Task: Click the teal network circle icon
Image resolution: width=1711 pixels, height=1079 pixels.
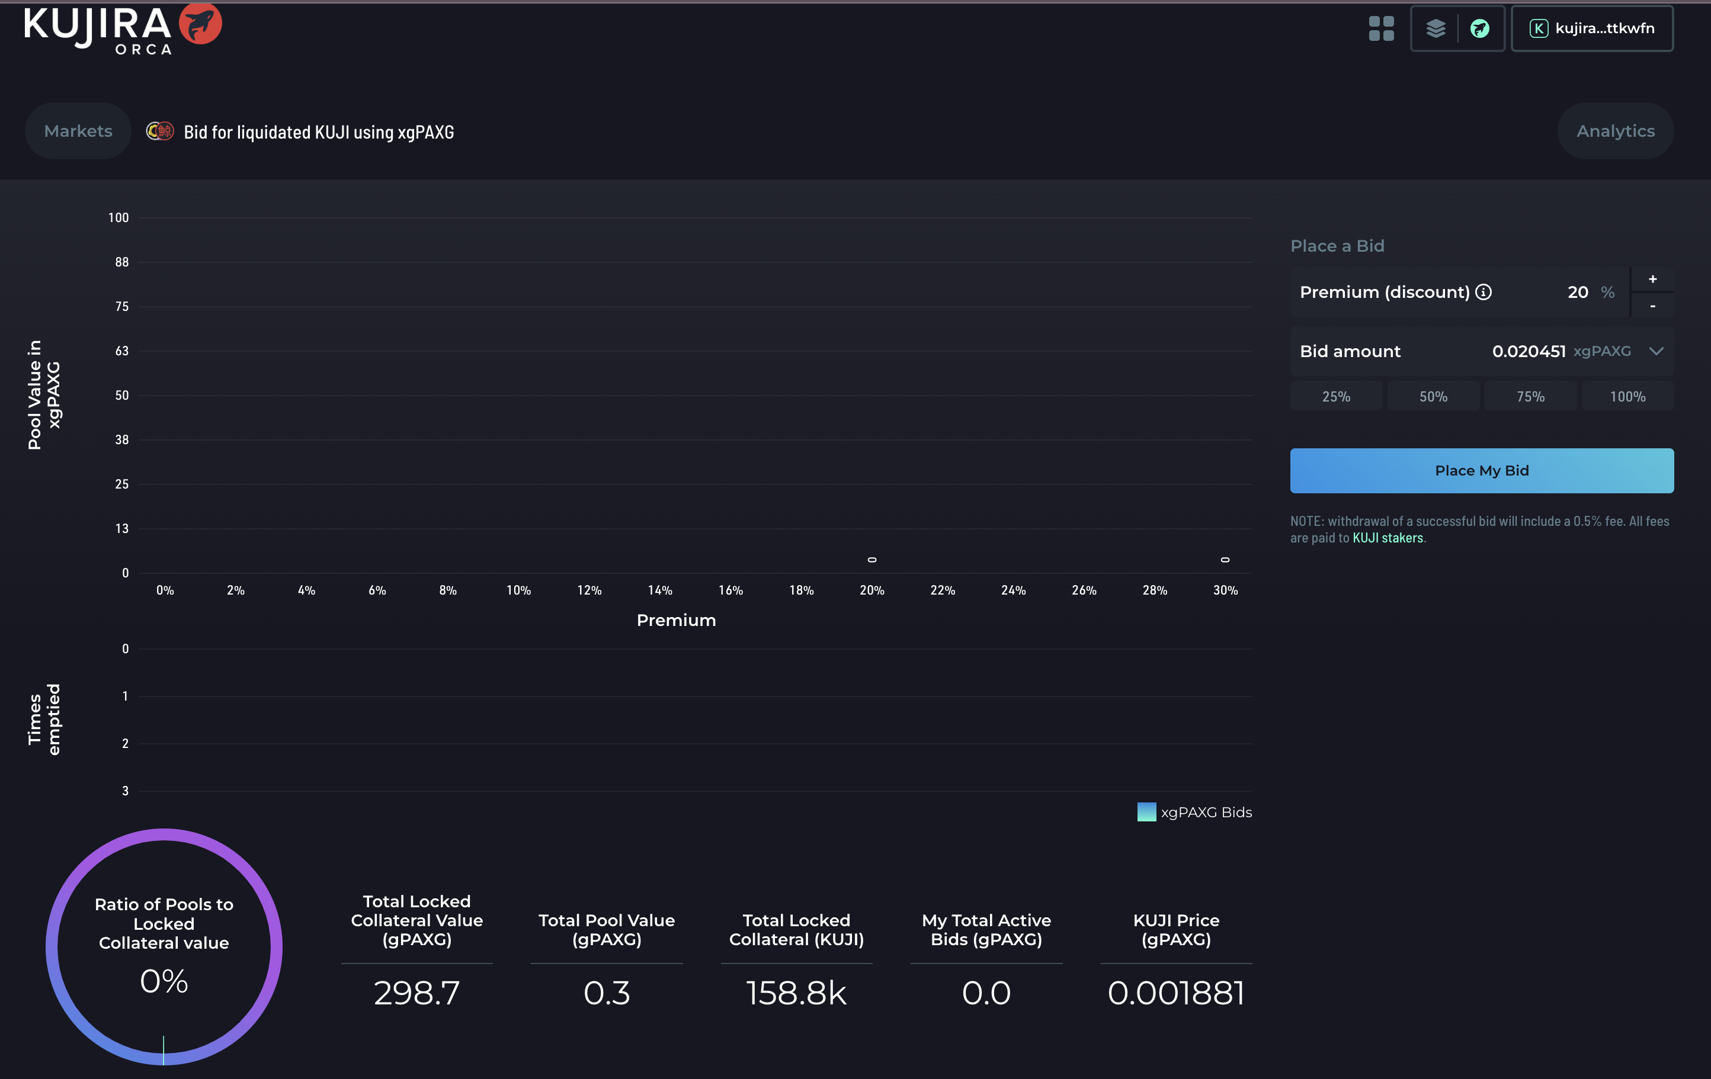Action: pyautogui.click(x=1479, y=28)
